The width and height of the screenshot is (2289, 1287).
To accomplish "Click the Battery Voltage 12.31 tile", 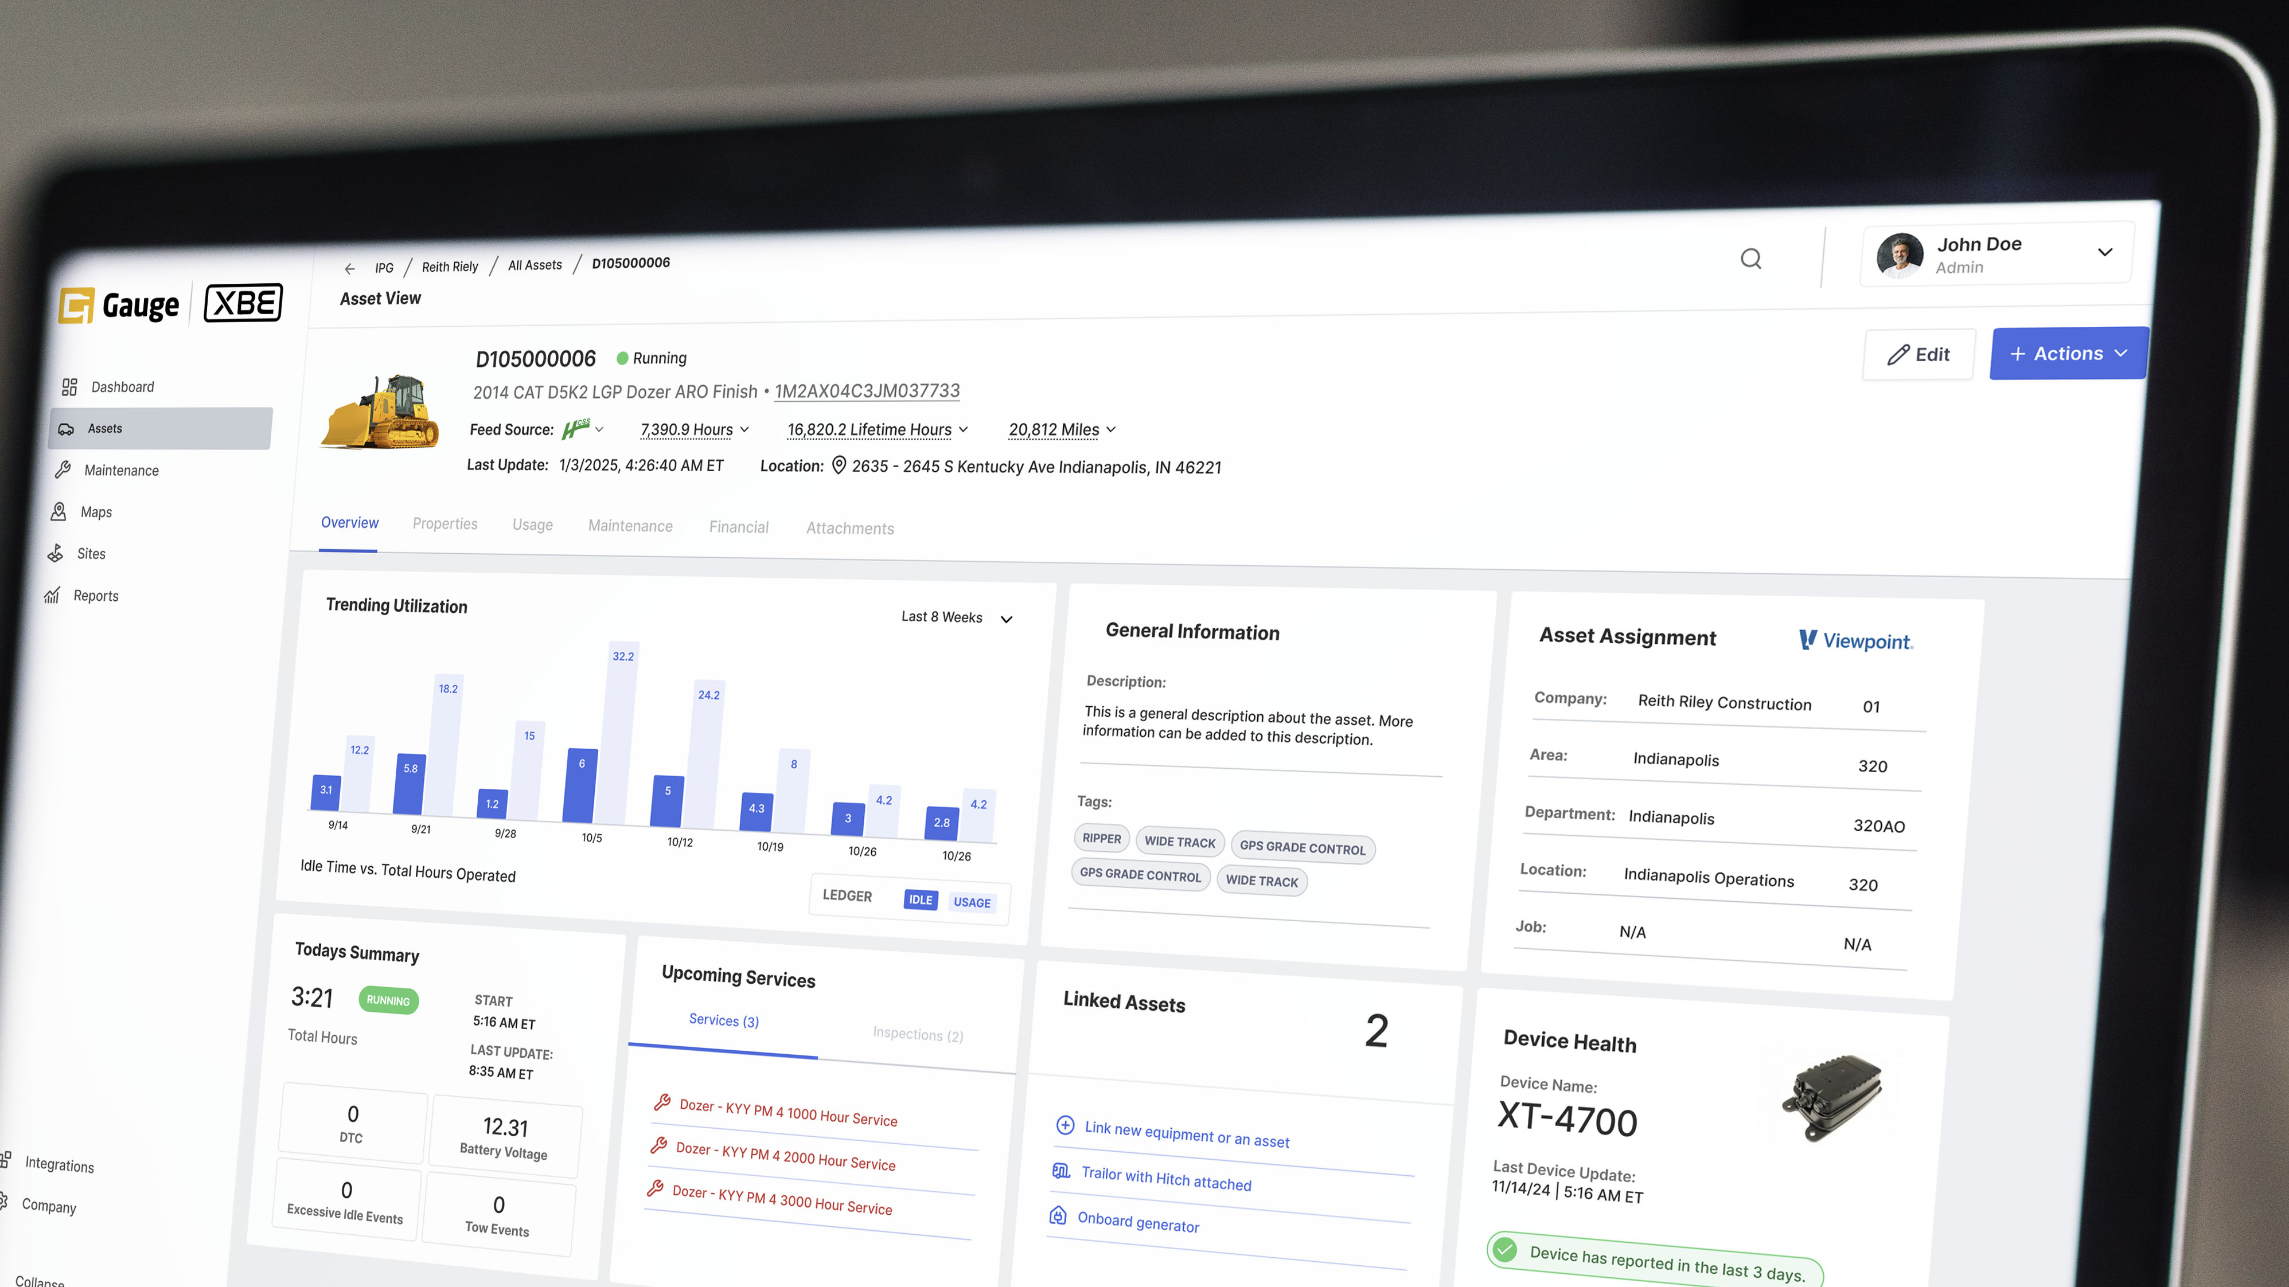I will point(505,1138).
